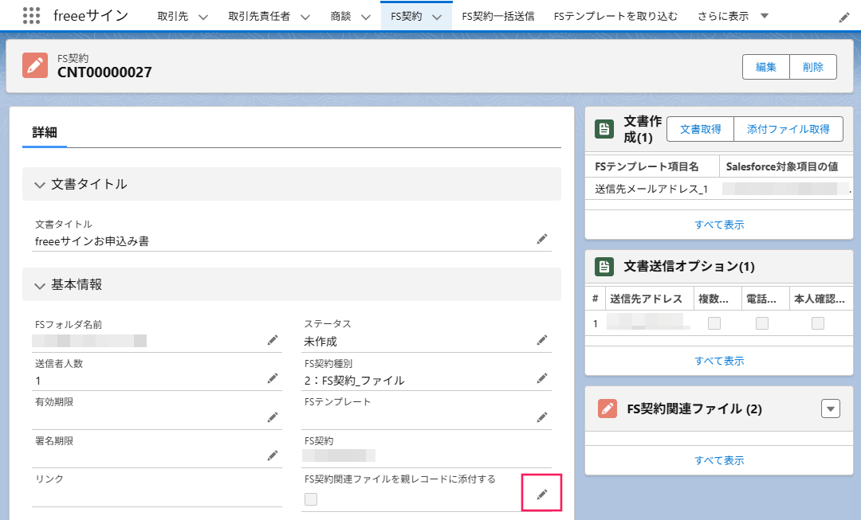861x520 pixels.
Task: Edit FSフォルダ名前 field pencil icon
Action: click(273, 340)
